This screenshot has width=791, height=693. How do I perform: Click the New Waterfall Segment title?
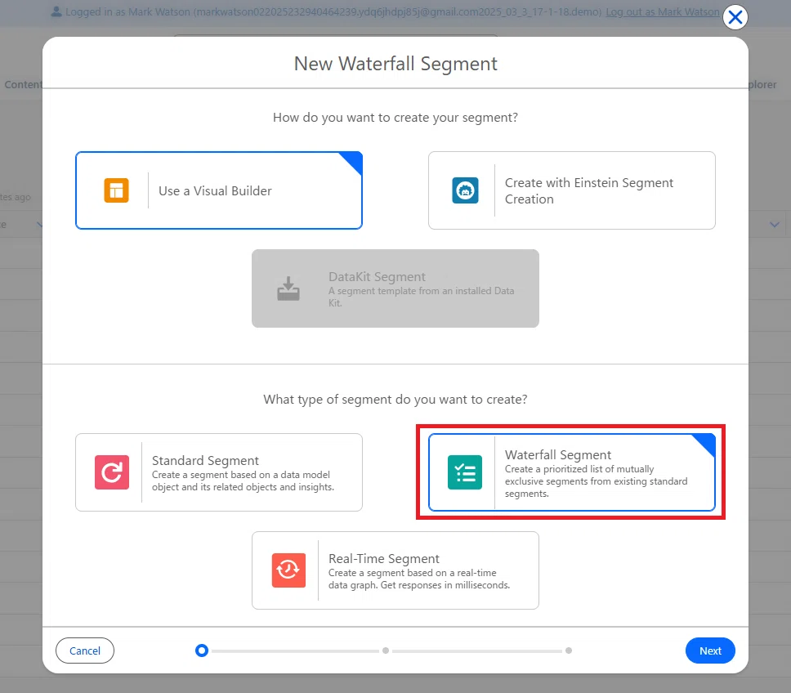click(x=395, y=64)
